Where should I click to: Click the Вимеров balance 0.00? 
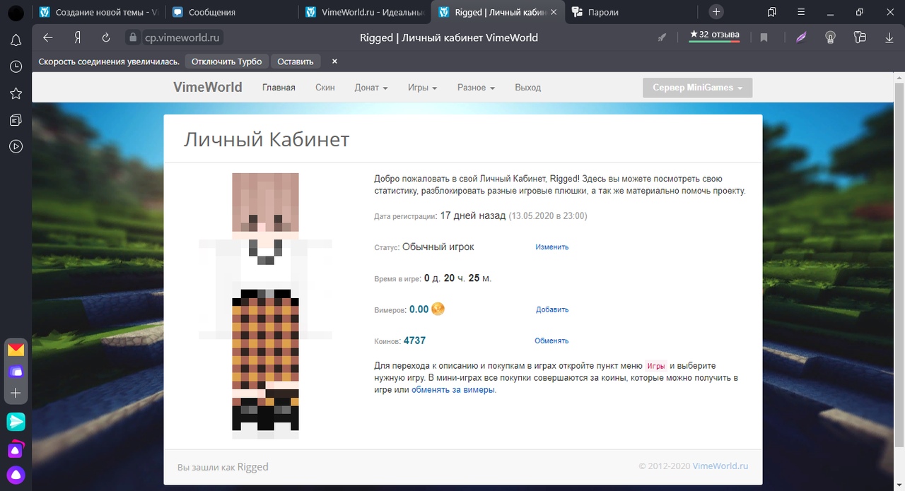(x=419, y=309)
